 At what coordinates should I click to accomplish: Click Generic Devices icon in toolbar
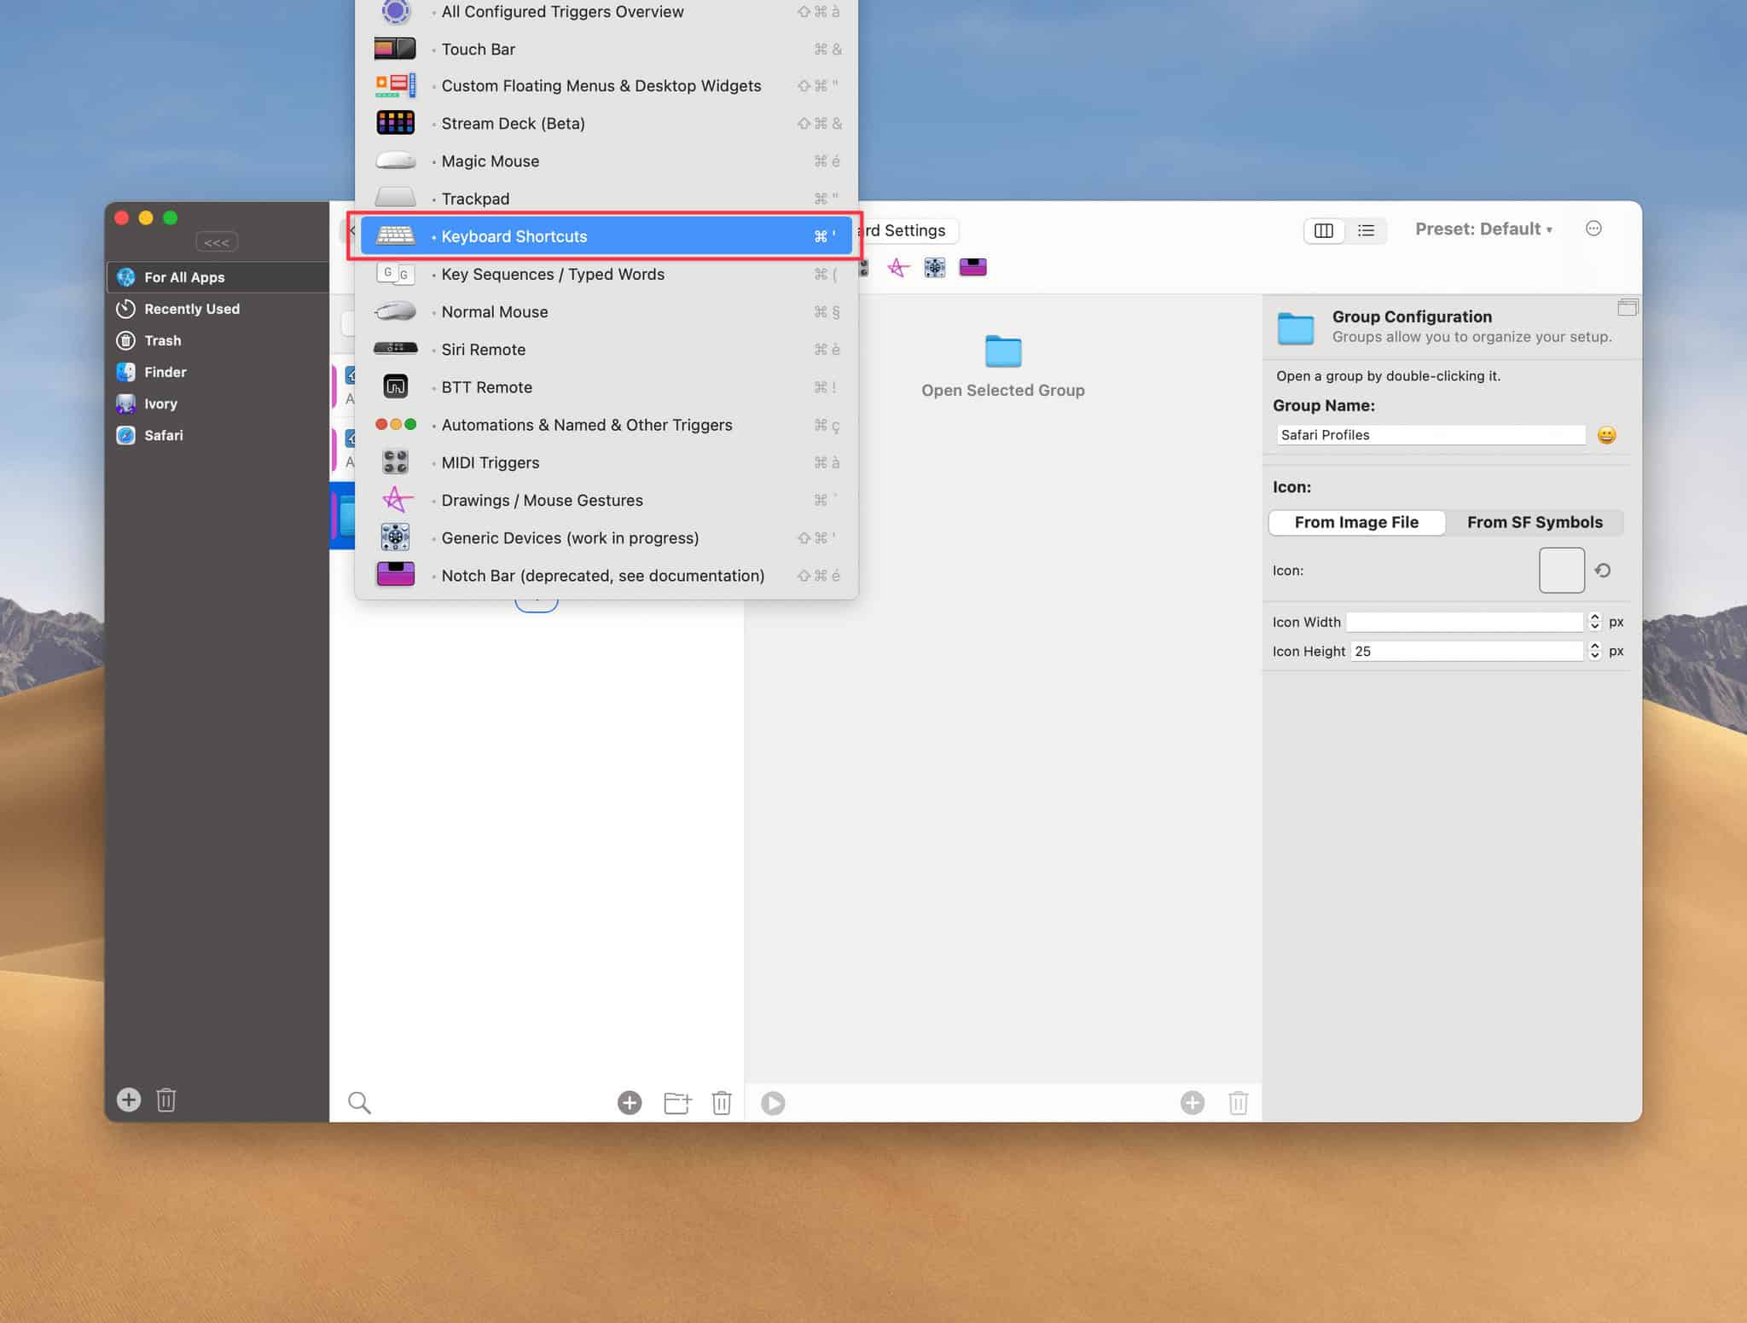[935, 268]
